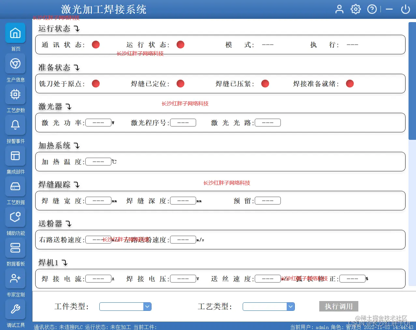Click the help question-mark icon
Screen dimensions: 416x330
[372, 9]
